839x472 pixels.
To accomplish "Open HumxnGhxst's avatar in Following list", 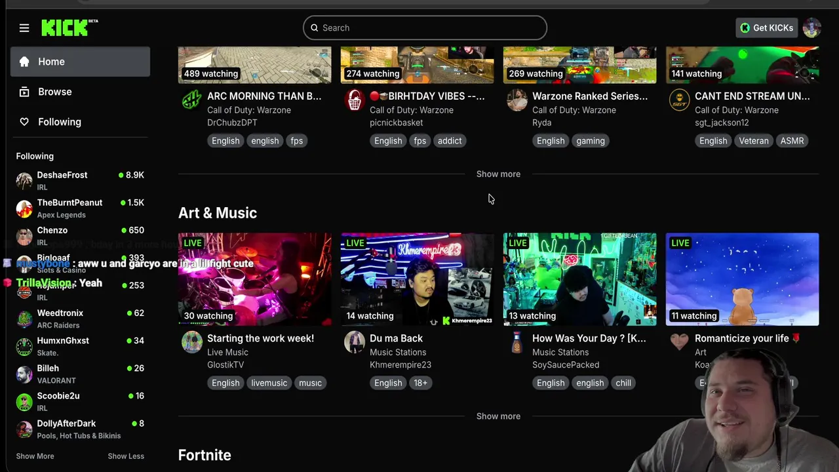I will point(24,345).
